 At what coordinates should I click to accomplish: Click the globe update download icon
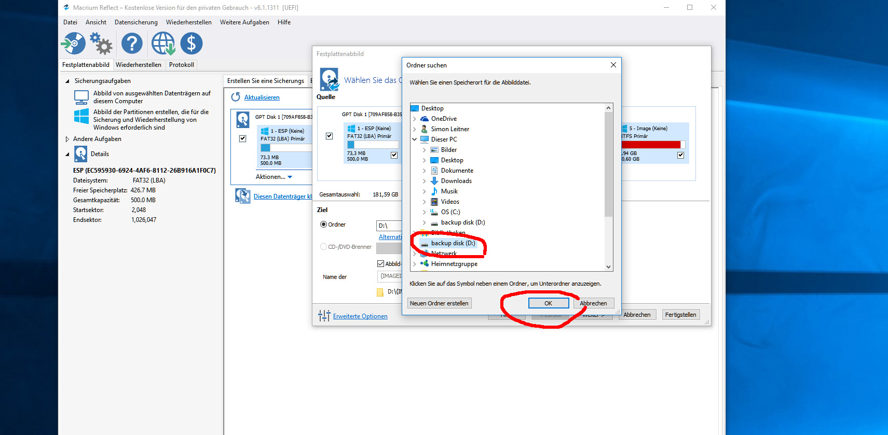coord(163,44)
